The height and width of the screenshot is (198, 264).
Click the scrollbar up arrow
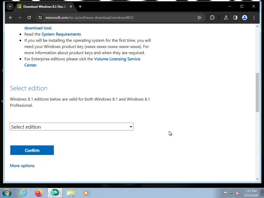pos(257,26)
